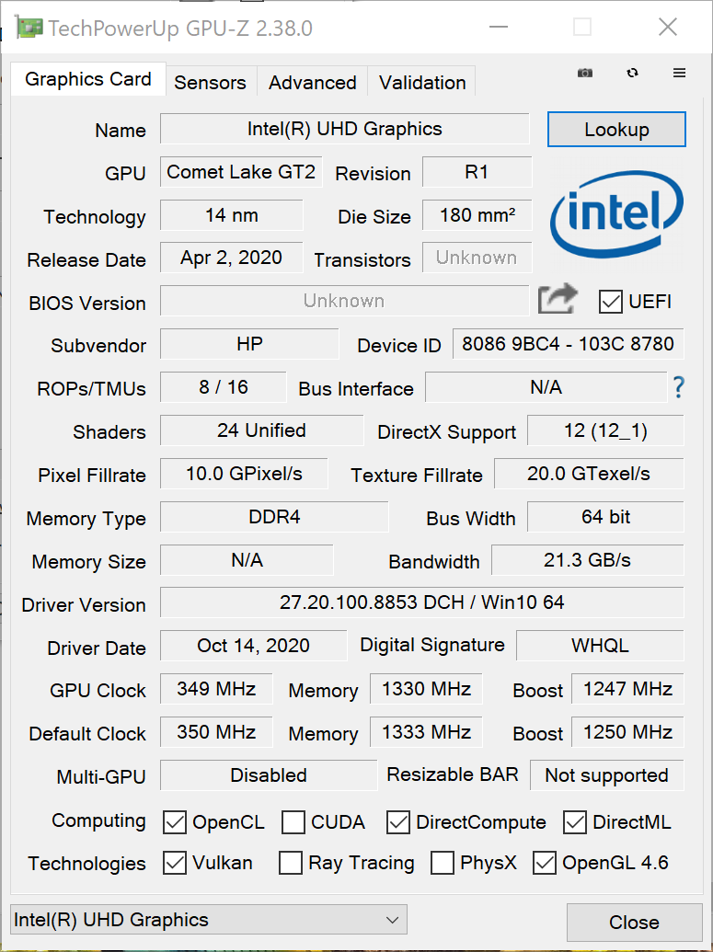Viewport: 713px width, 952px height.
Task: Click the screenshot camera icon
Action: tap(585, 74)
